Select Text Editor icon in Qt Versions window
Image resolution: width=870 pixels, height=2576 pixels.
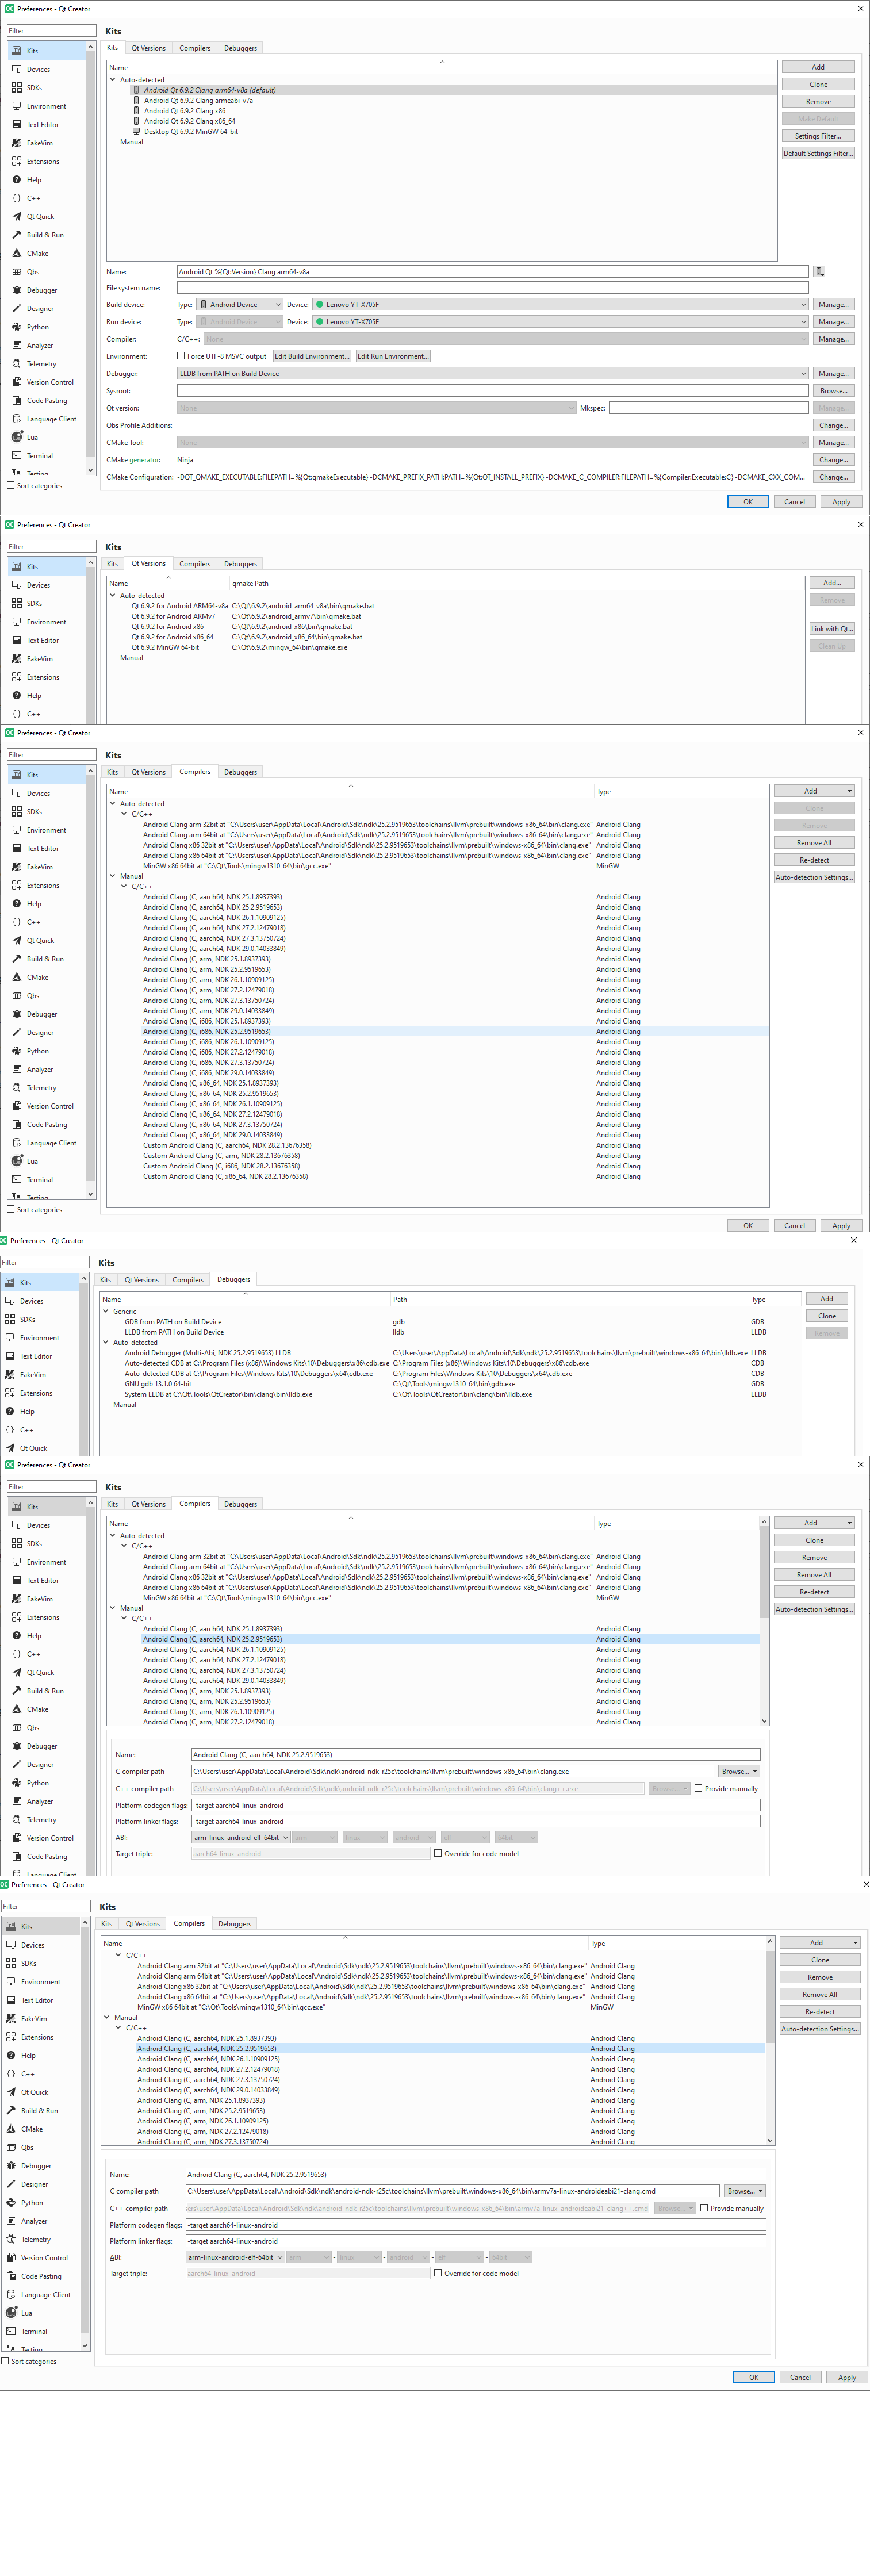pos(17,640)
